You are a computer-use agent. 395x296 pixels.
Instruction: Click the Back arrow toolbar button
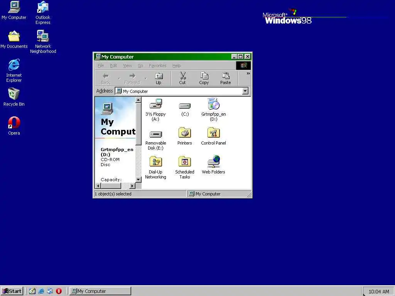pyautogui.click(x=106, y=78)
